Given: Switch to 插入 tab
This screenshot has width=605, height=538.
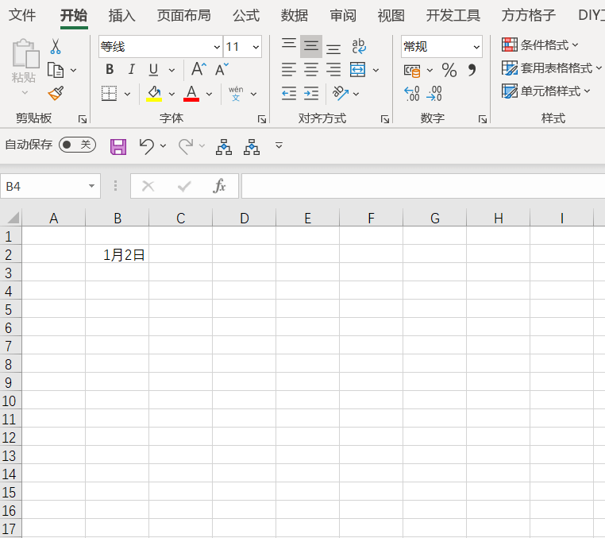Looking at the screenshot, I should [122, 15].
